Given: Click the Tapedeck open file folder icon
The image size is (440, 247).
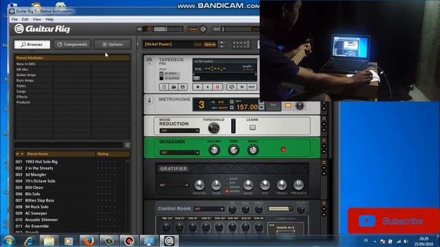Looking at the screenshot, I should pyautogui.click(x=173, y=87).
